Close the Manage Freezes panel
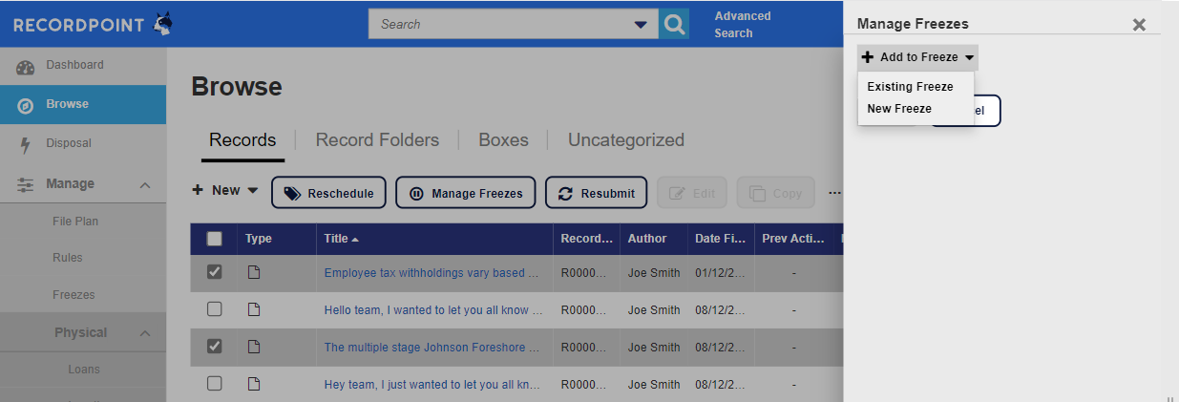Viewport: 1179px width, 402px height. [1138, 25]
